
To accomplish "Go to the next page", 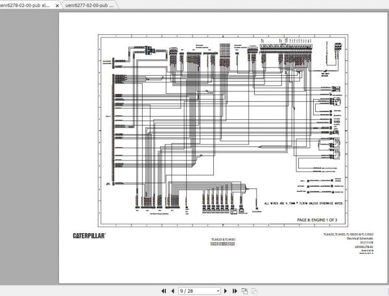I will point(226,291).
